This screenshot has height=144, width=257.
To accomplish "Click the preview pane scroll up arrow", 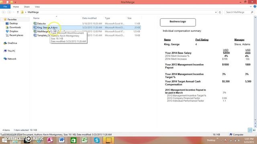I will pos(255,17).
